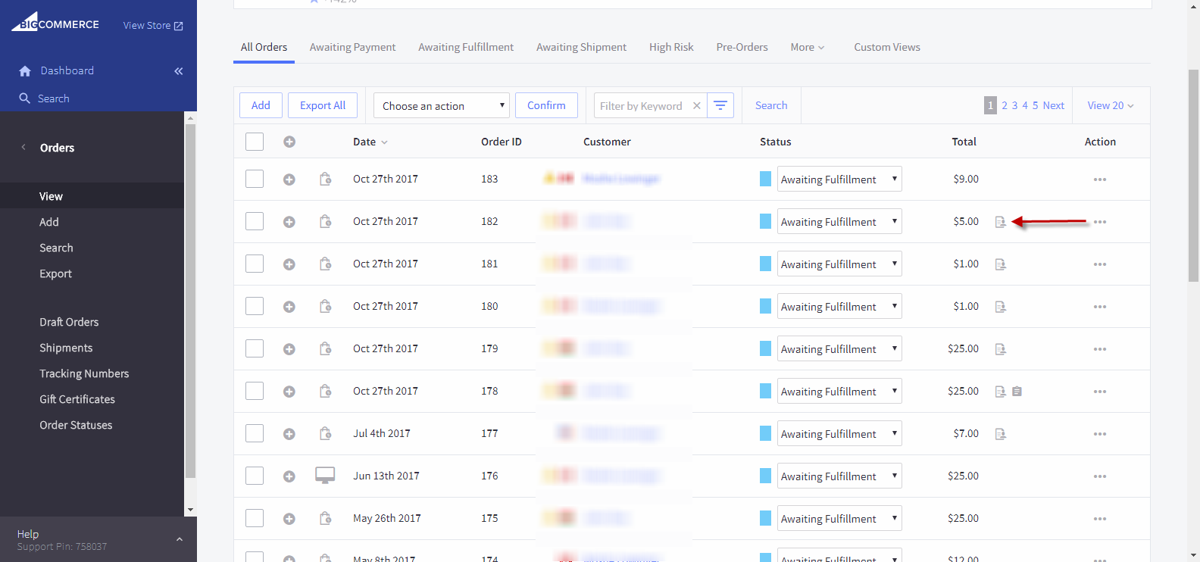Open Draft Orders in the sidebar

pos(69,322)
